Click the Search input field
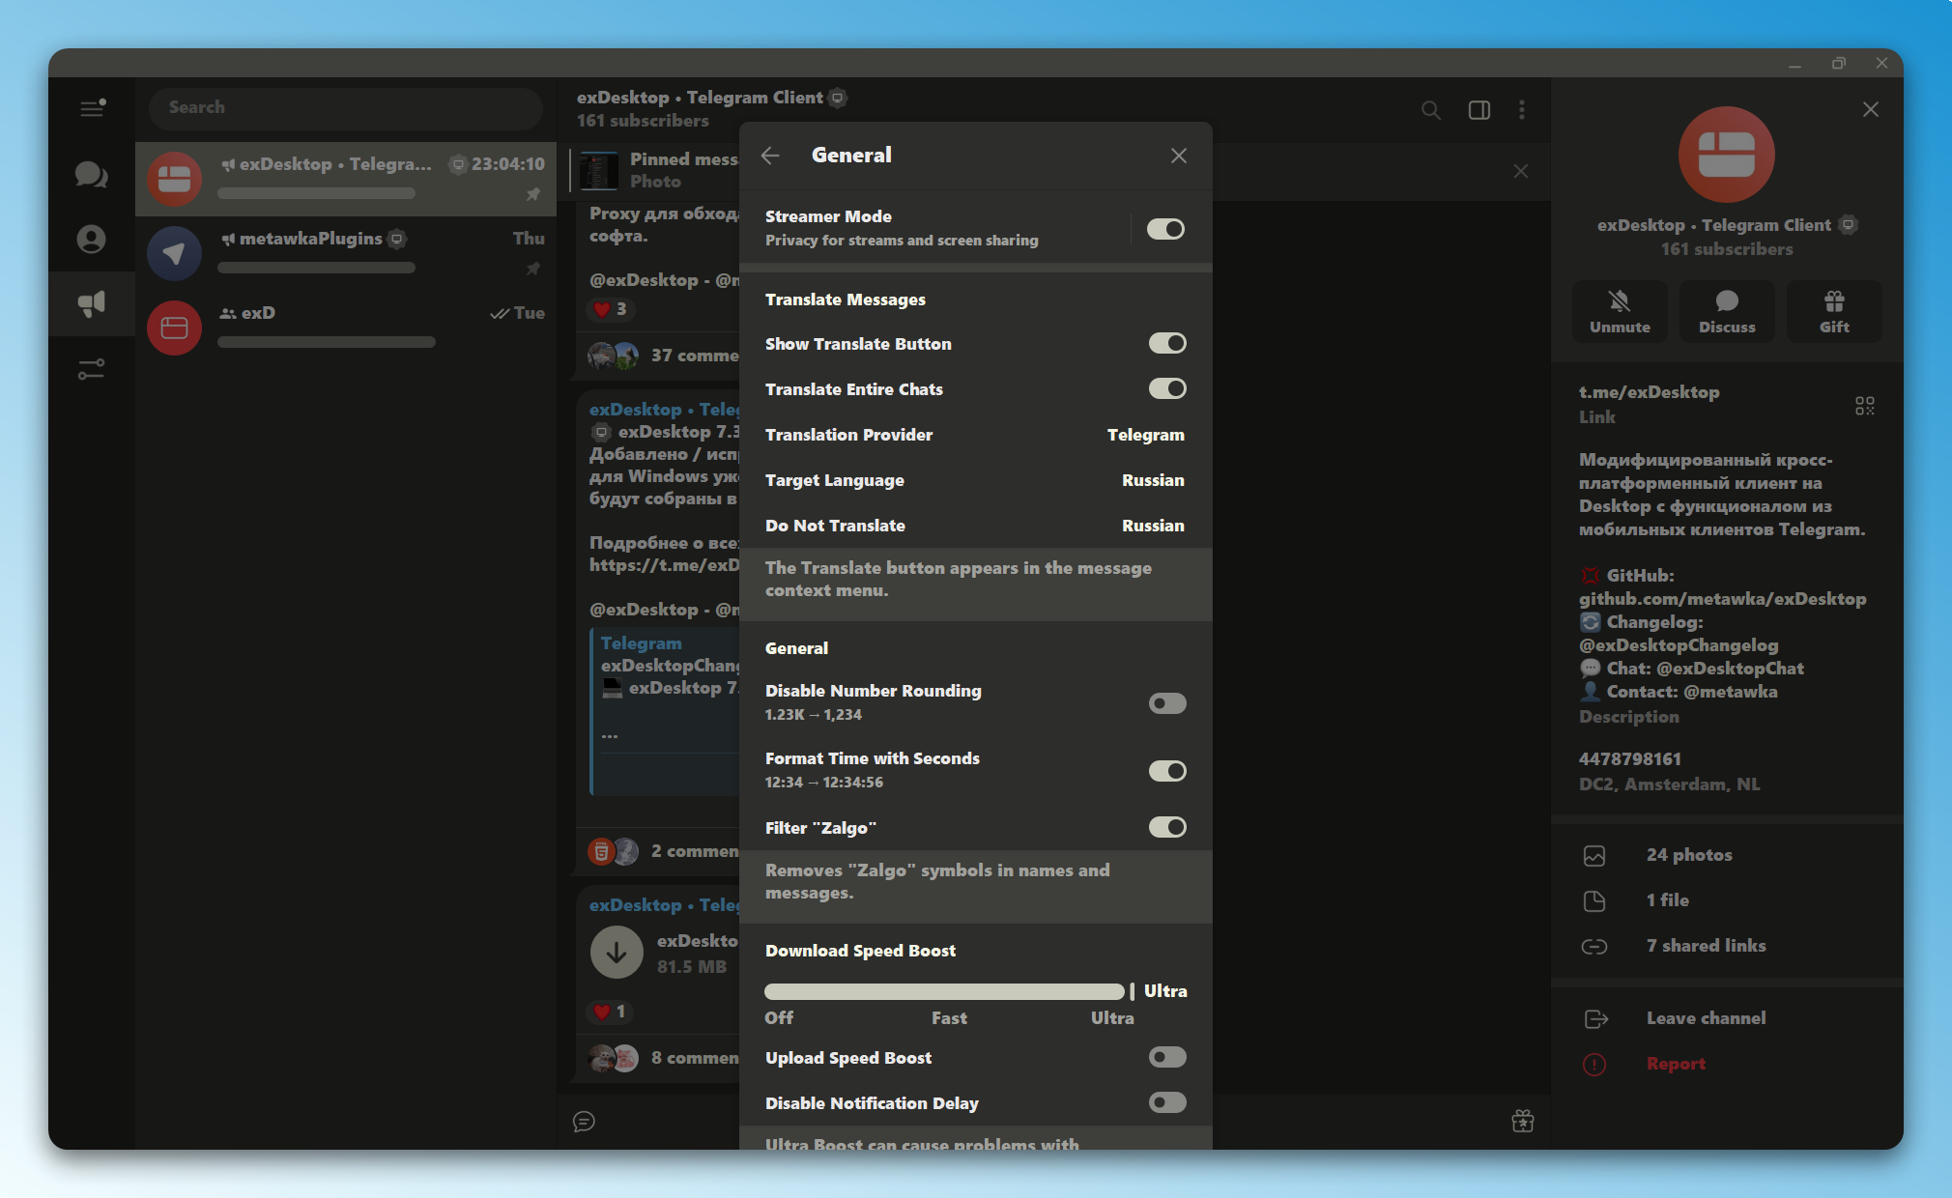Screen dimensions: 1952x1198 coord(346,108)
